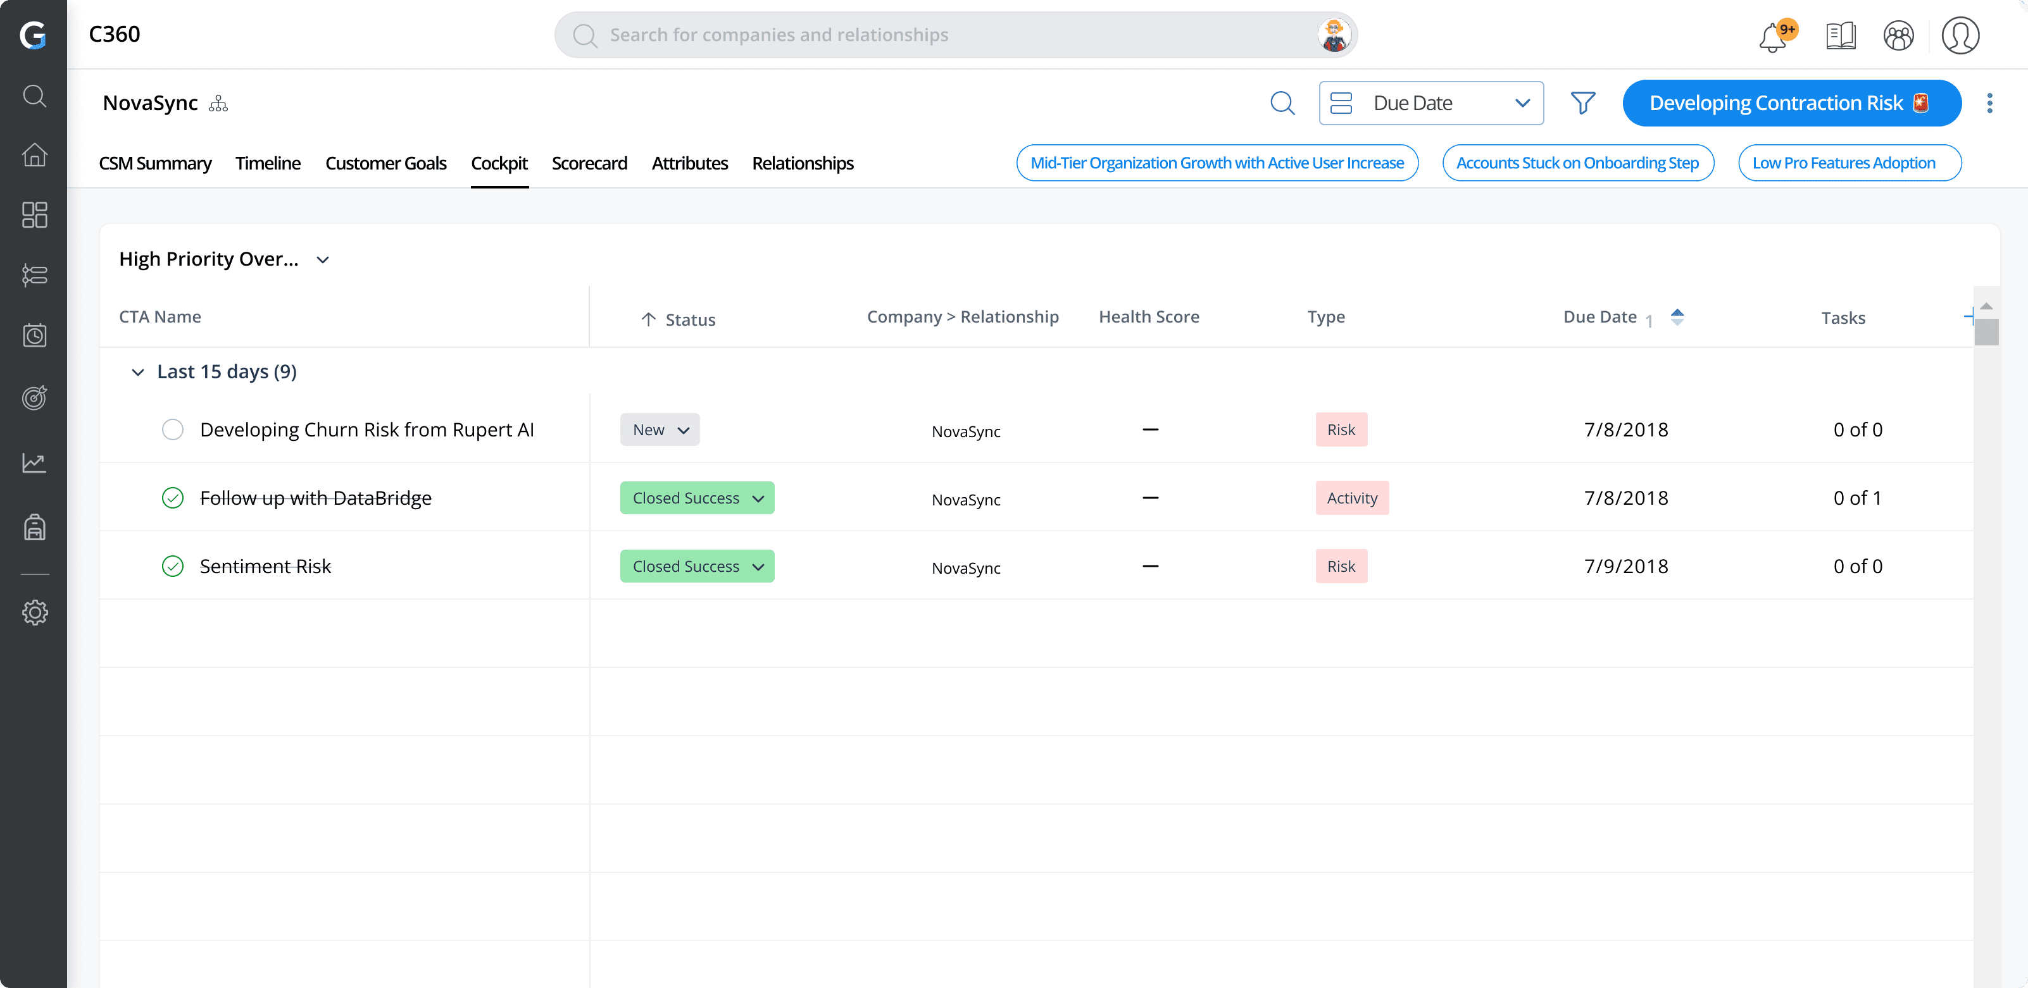Open the filter funnel icon
This screenshot has height=988, width=2028.
point(1582,103)
